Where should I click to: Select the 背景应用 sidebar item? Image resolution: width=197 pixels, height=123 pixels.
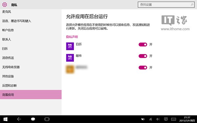tap(31, 95)
